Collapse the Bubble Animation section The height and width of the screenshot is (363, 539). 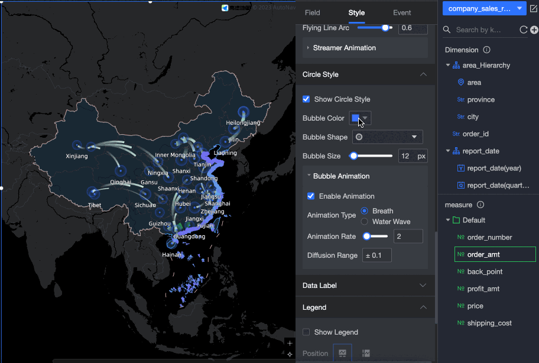(x=309, y=176)
